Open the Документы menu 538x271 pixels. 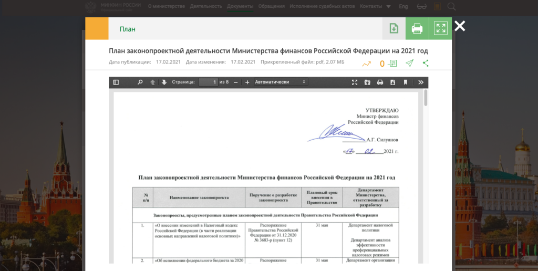240,6
